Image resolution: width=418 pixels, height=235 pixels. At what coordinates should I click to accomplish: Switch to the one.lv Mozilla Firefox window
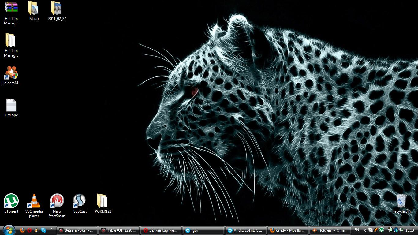click(288, 230)
